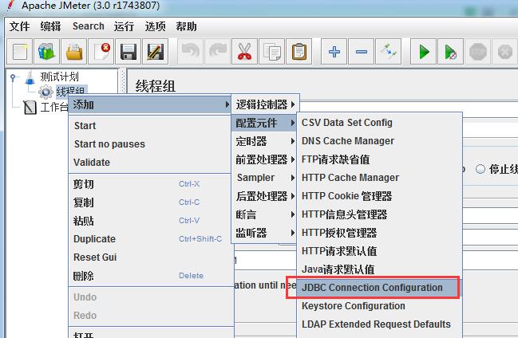Click the Paste clipboard icon
Viewport: 518px width, 338px height.
pos(299,52)
